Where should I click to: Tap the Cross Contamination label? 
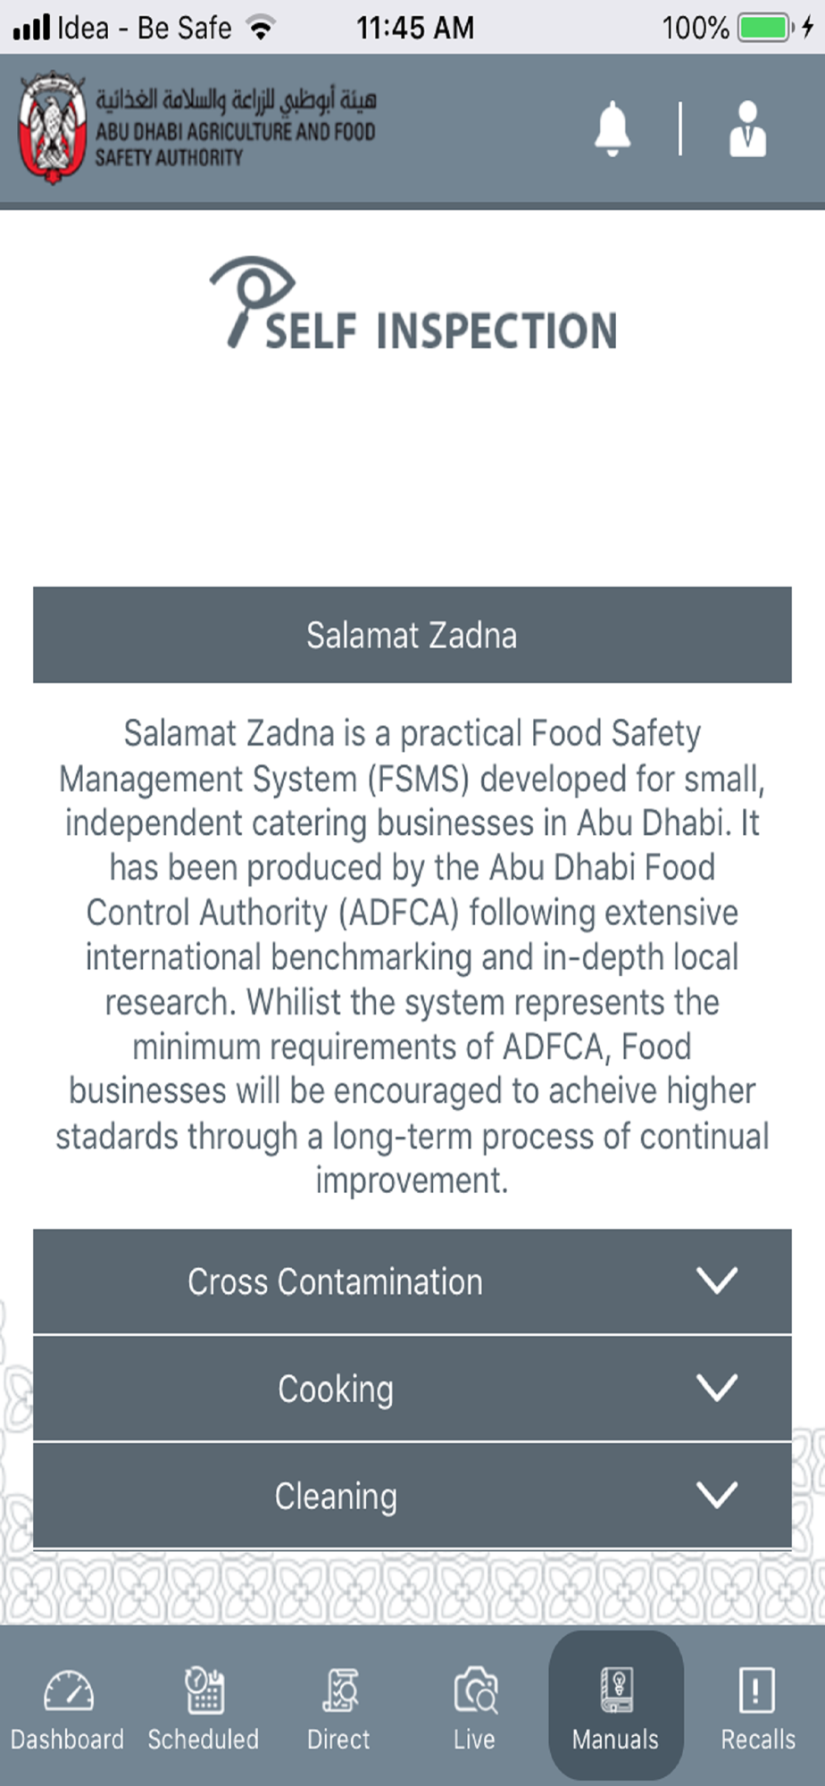click(335, 1281)
